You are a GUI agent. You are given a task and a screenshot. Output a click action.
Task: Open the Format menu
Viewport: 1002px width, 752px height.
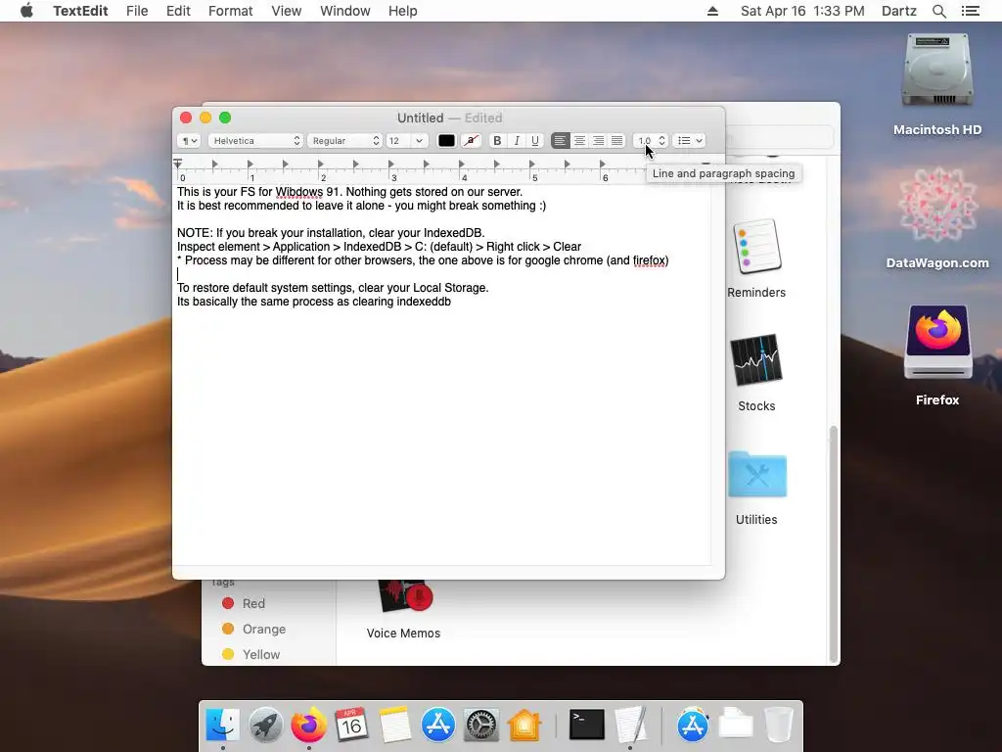point(231,11)
